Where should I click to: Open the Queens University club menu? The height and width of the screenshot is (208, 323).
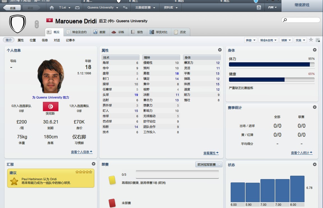[103, 8]
